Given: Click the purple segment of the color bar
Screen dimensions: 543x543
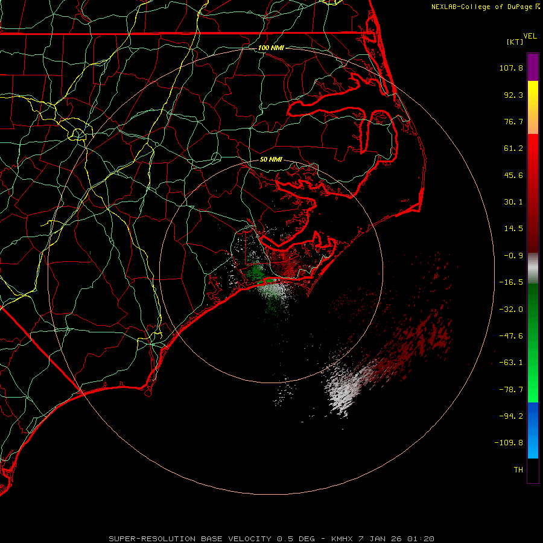Looking at the screenshot, I should coord(533,67).
